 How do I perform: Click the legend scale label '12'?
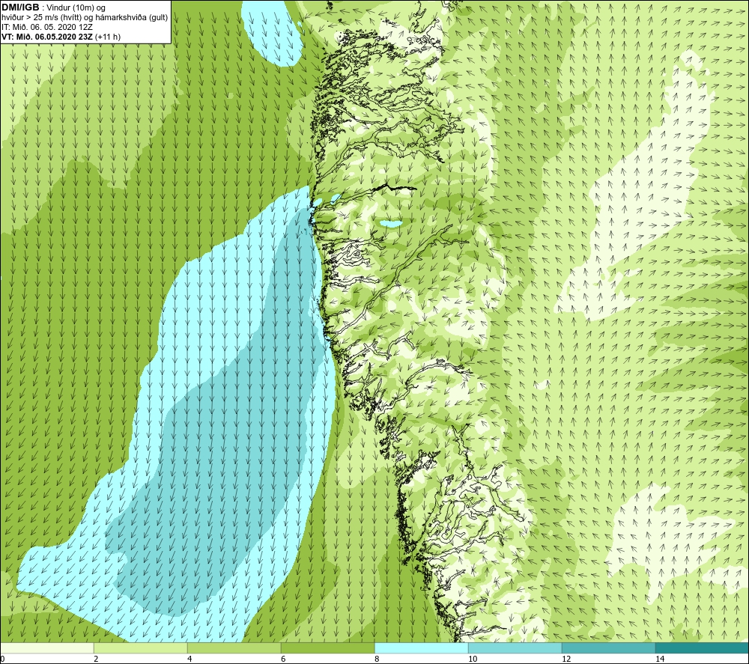tap(565, 659)
